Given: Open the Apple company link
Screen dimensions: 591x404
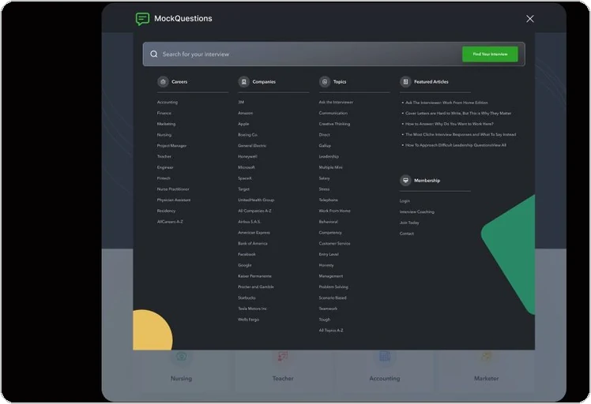Looking at the screenshot, I should pyautogui.click(x=243, y=124).
